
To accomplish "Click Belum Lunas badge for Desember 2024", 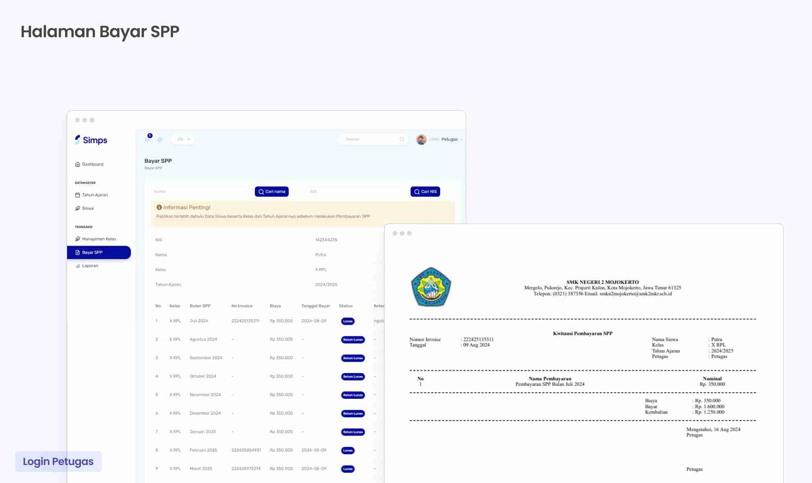I will 353,414.
